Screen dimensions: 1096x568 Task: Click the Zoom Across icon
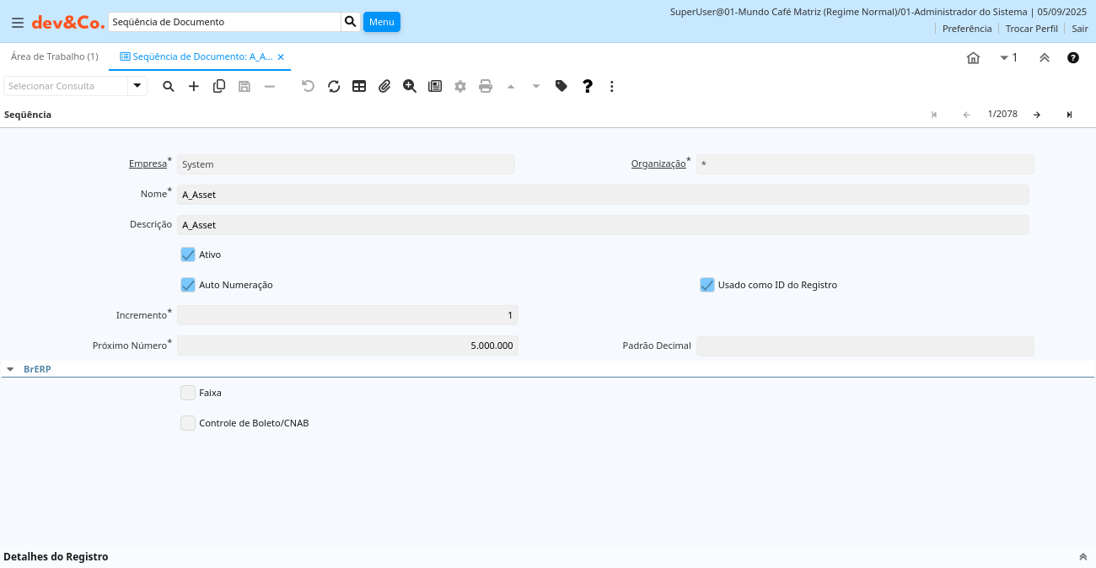410,86
